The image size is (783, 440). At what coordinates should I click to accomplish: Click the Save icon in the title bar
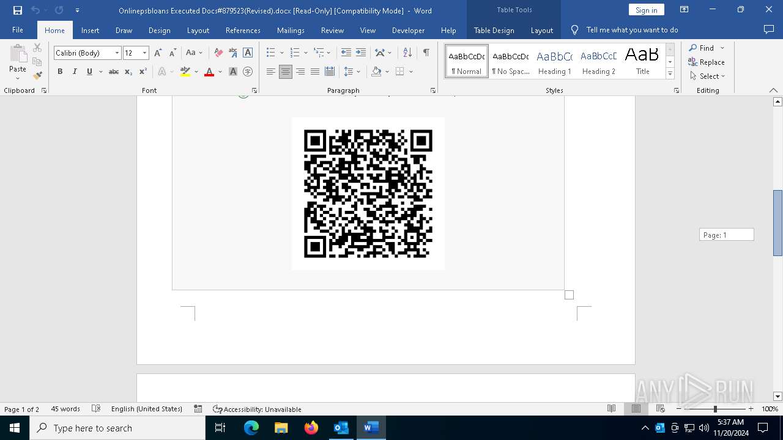[18, 10]
